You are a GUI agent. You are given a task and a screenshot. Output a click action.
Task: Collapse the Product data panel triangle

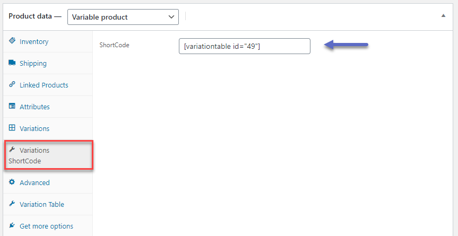point(443,16)
